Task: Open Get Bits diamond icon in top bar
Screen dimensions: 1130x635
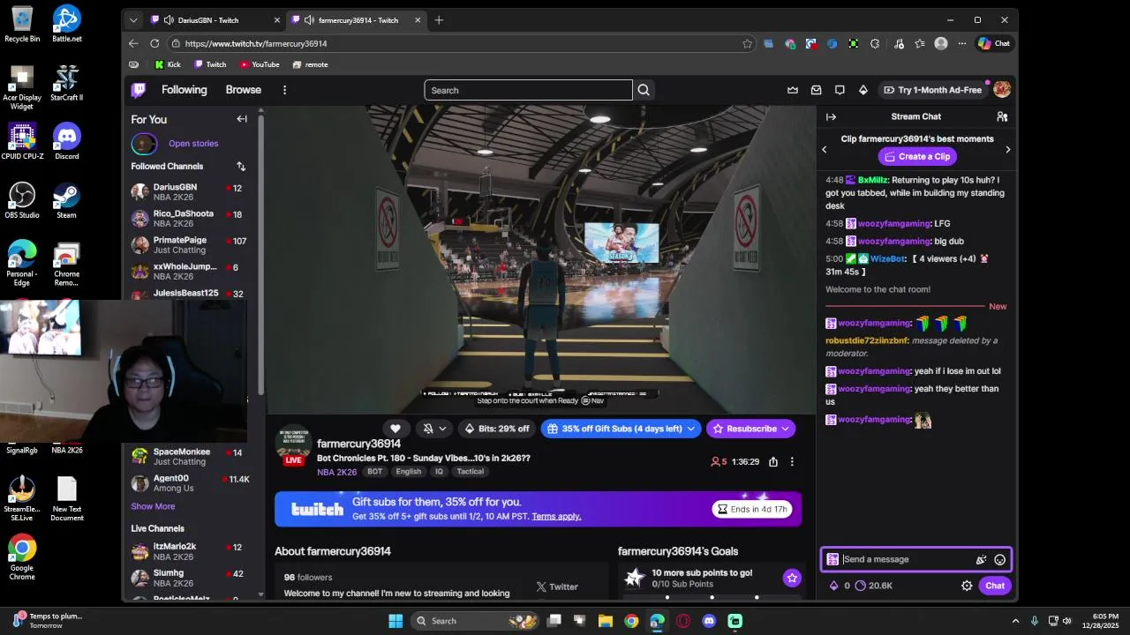Action: pos(863,90)
